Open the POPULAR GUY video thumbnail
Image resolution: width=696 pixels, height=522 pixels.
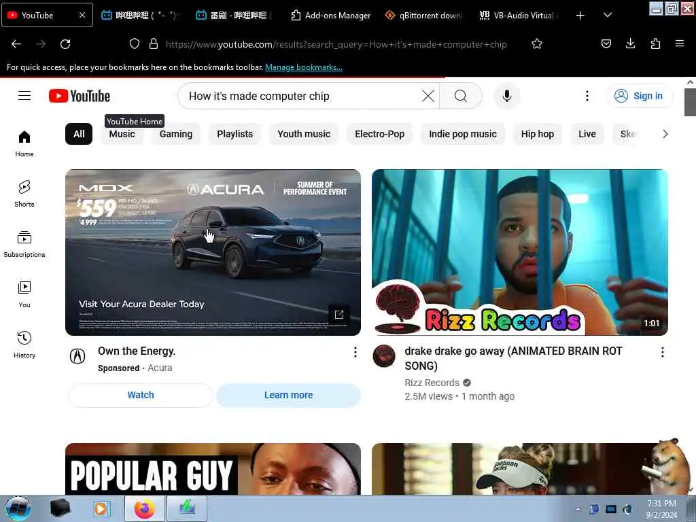coord(213,469)
